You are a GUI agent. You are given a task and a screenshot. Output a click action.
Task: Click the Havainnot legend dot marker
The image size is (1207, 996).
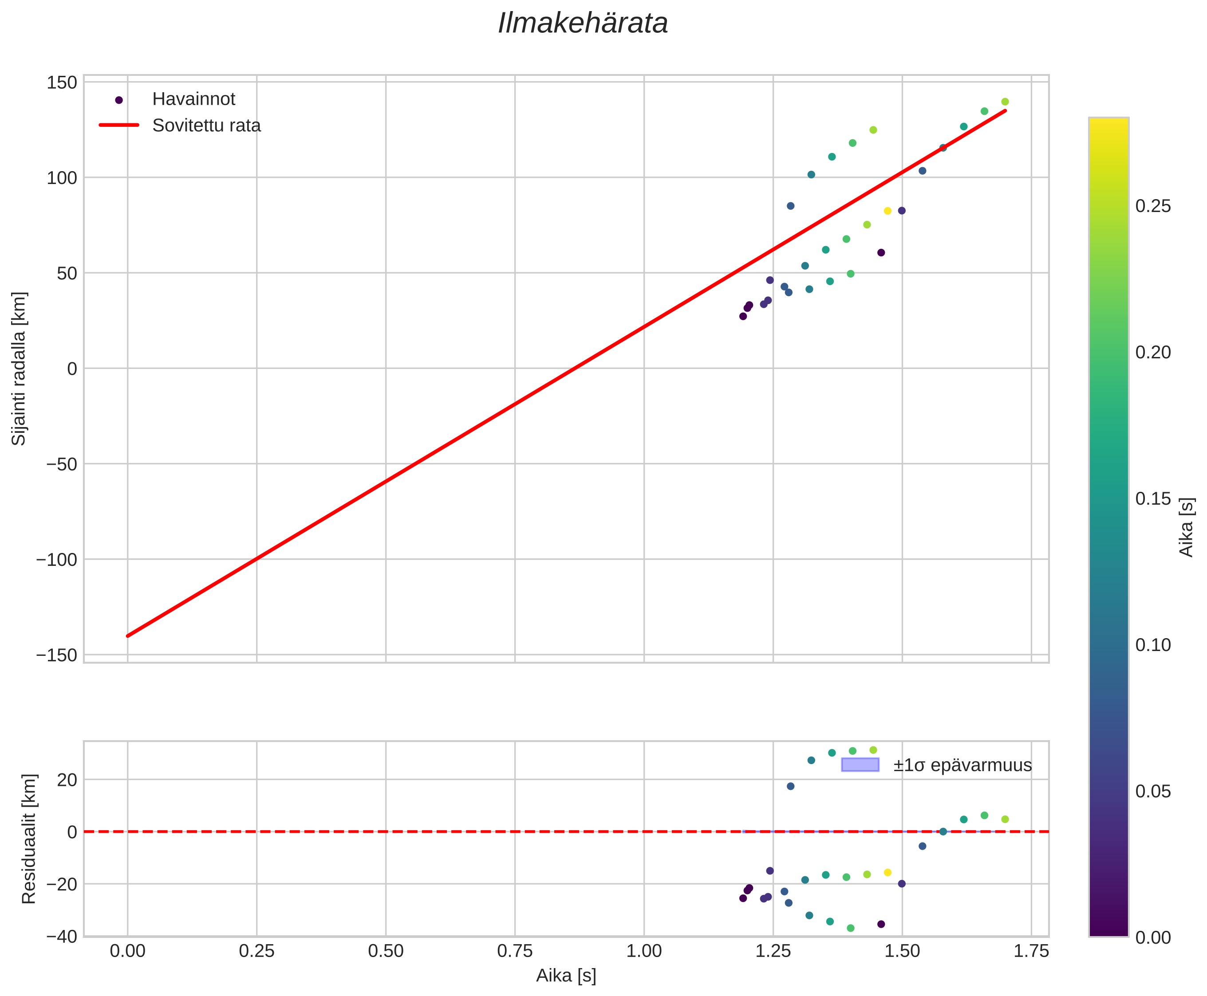click(x=119, y=100)
